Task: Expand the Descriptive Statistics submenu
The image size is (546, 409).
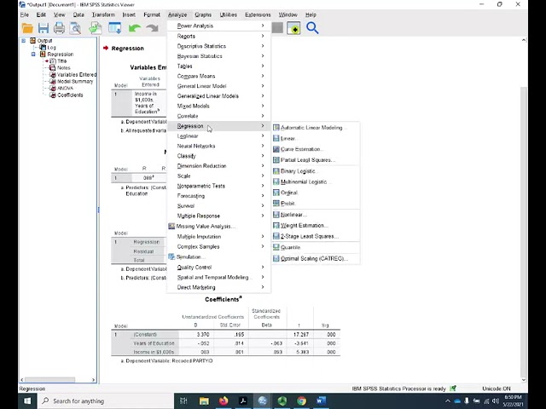Action: (x=218, y=46)
